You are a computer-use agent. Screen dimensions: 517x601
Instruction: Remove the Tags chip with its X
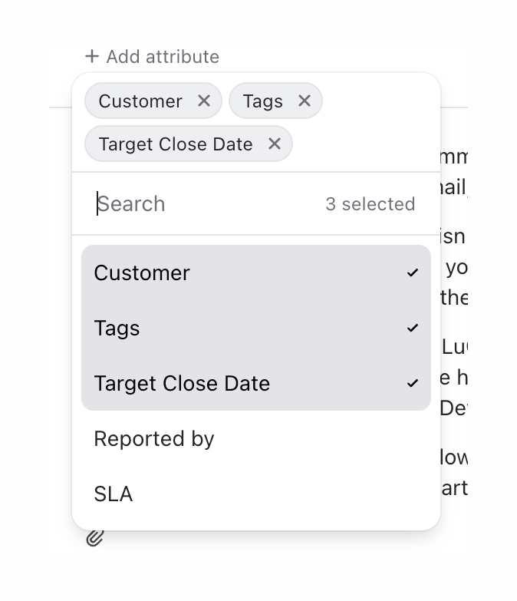click(x=305, y=101)
